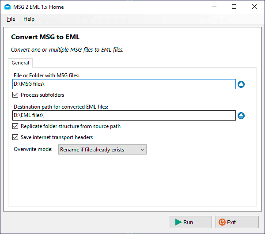Uncheck Save internet transport headers
The height and width of the screenshot is (234, 265).
pos(16,137)
